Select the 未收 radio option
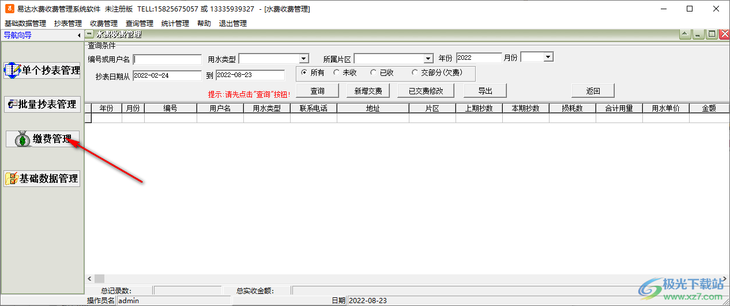This screenshot has height=306, width=730. [345, 72]
